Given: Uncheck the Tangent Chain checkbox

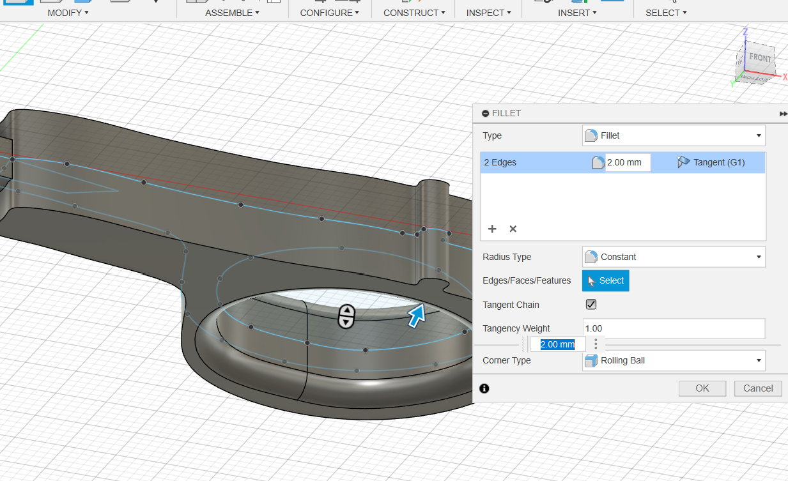Looking at the screenshot, I should [x=591, y=305].
